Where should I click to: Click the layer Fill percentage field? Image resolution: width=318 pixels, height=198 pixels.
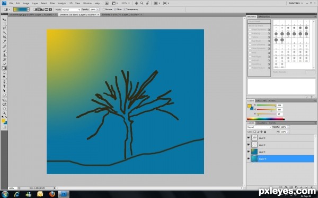click(x=284, y=131)
